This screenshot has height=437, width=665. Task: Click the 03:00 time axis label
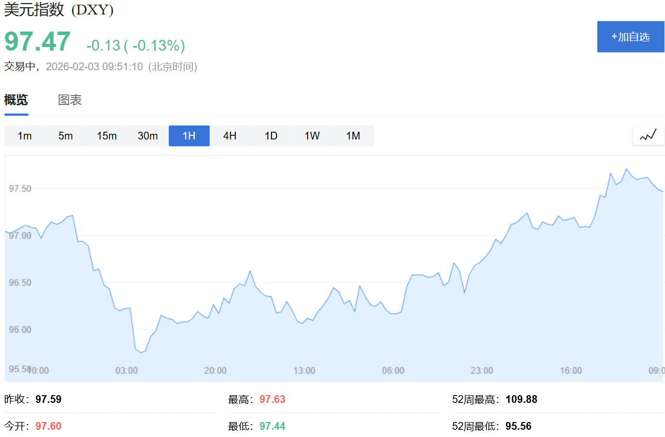[x=126, y=370]
